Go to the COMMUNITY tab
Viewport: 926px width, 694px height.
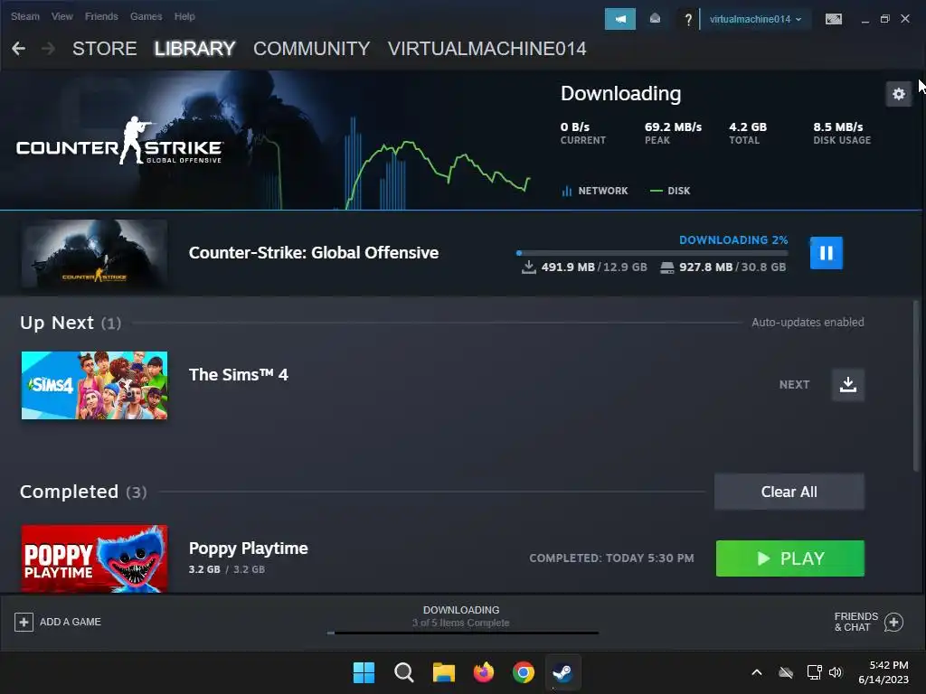point(311,49)
